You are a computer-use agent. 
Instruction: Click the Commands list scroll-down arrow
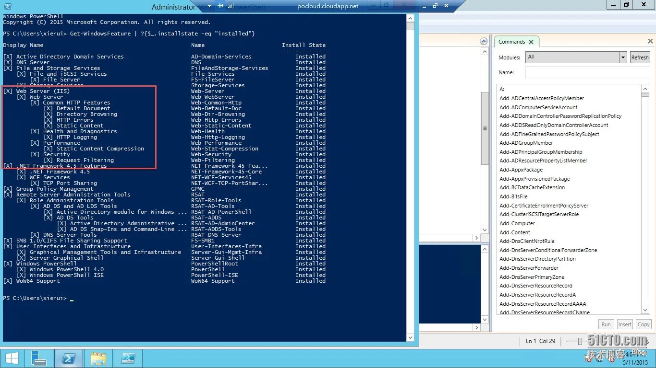click(645, 311)
